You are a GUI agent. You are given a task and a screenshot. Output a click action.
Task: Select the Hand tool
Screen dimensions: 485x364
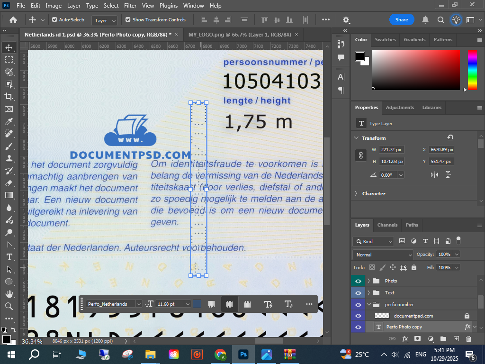tap(9, 294)
